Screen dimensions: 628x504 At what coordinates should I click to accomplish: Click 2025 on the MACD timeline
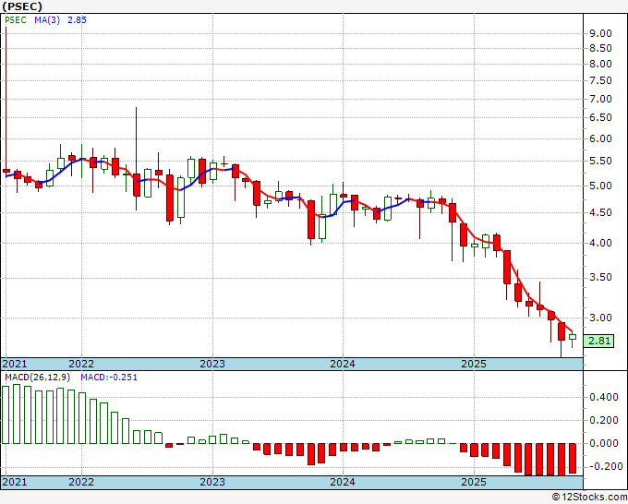click(x=474, y=482)
